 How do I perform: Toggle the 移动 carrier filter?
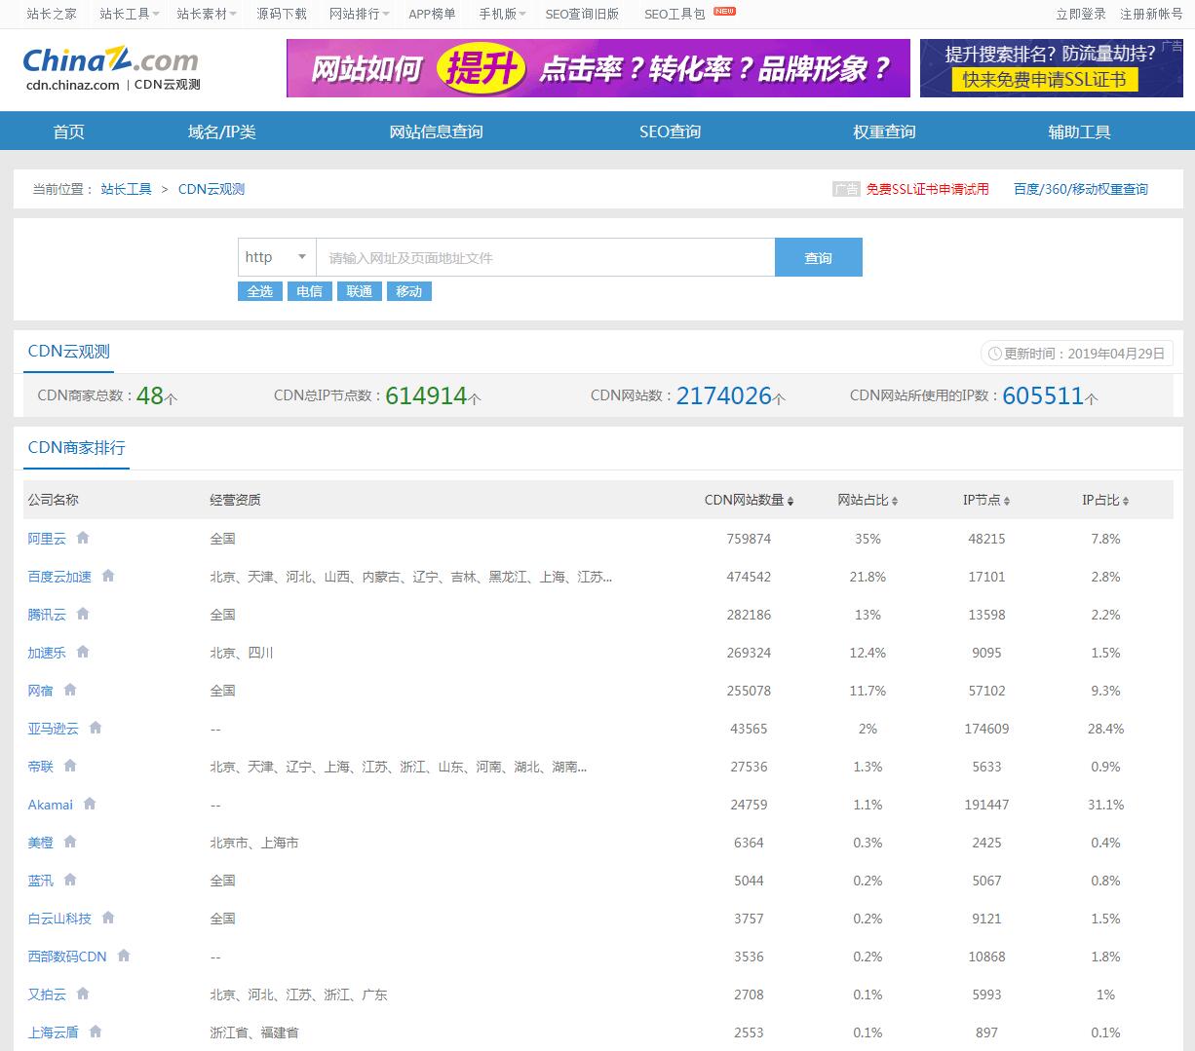pyautogui.click(x=409, y=291)
